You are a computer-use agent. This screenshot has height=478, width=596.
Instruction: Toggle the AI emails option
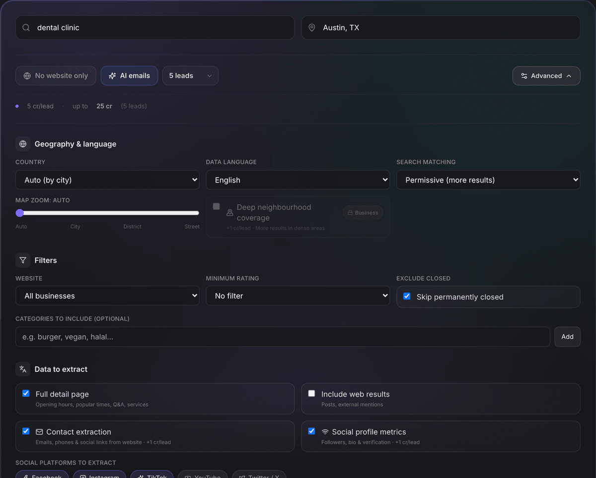tap(129, 76)
